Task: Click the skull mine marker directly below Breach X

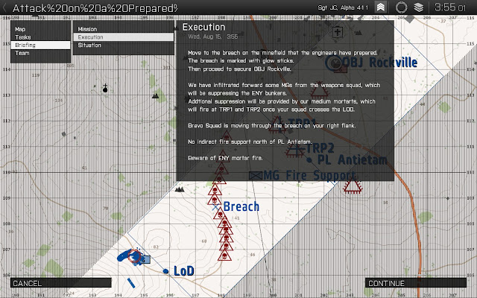Action: point(220,214)
